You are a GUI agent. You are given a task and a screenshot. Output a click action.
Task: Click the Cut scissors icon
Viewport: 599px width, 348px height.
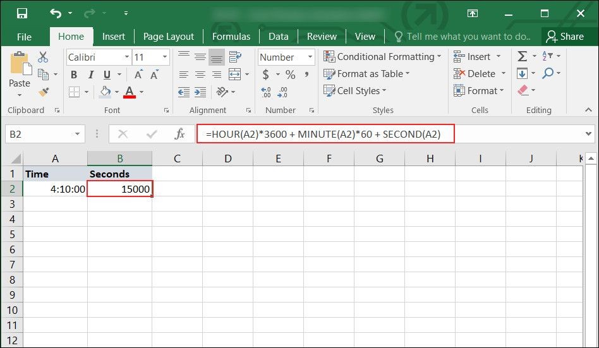pyautogui.click(x=43, y=57)
